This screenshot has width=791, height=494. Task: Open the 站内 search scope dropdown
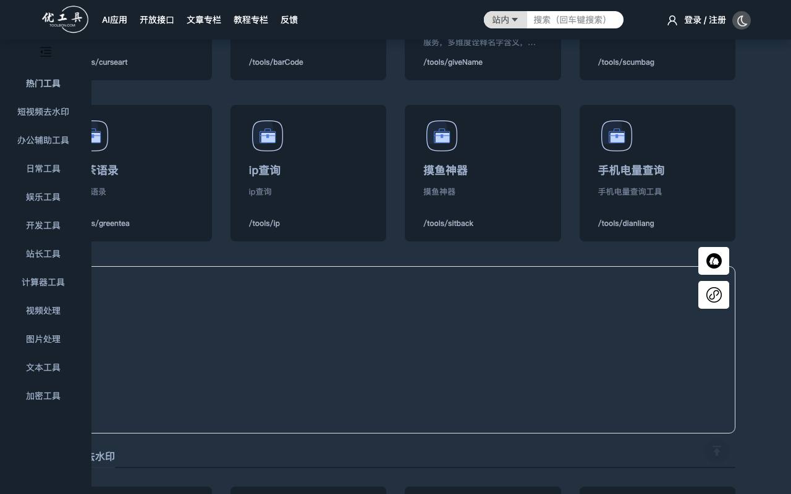point(505,20)
